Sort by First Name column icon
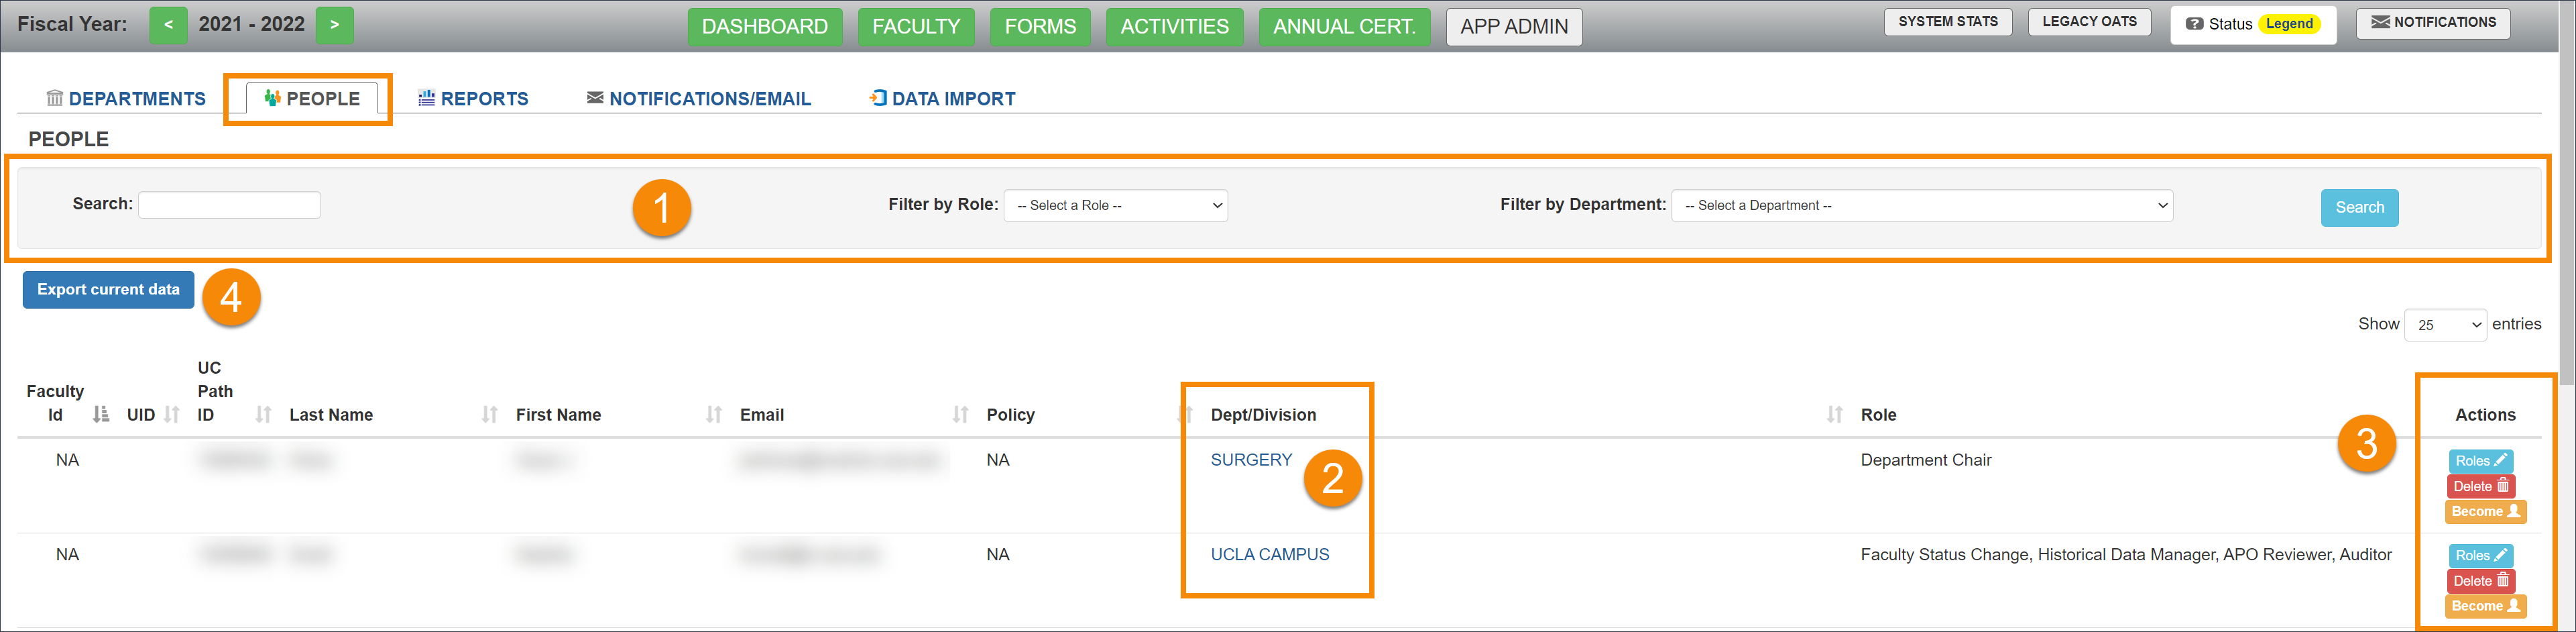This screenshot has height=632, width=2576. click(713, 415)
